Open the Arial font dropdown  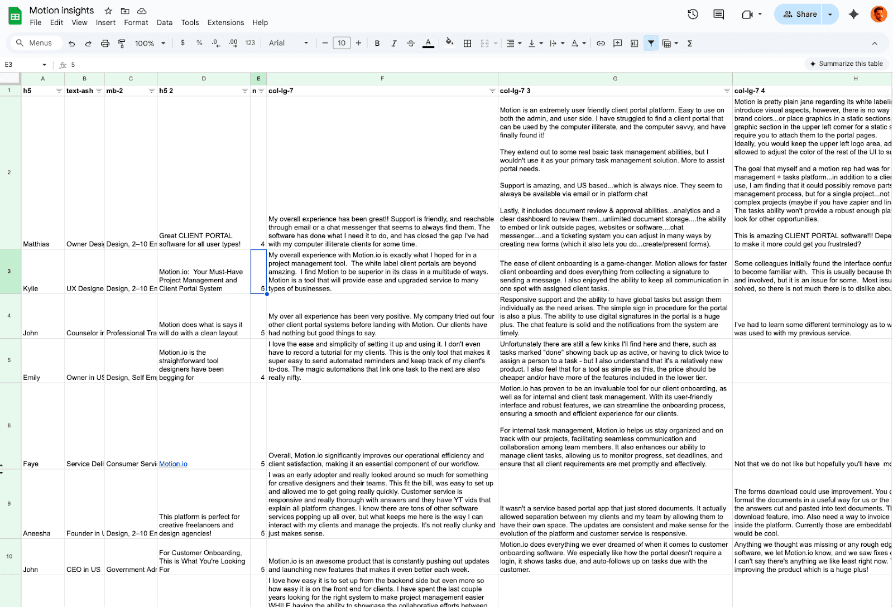(x=288, y=43)
